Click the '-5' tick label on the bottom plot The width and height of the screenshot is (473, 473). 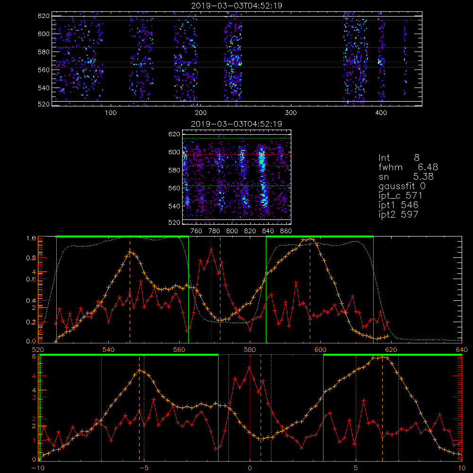[x=144, y=468]
